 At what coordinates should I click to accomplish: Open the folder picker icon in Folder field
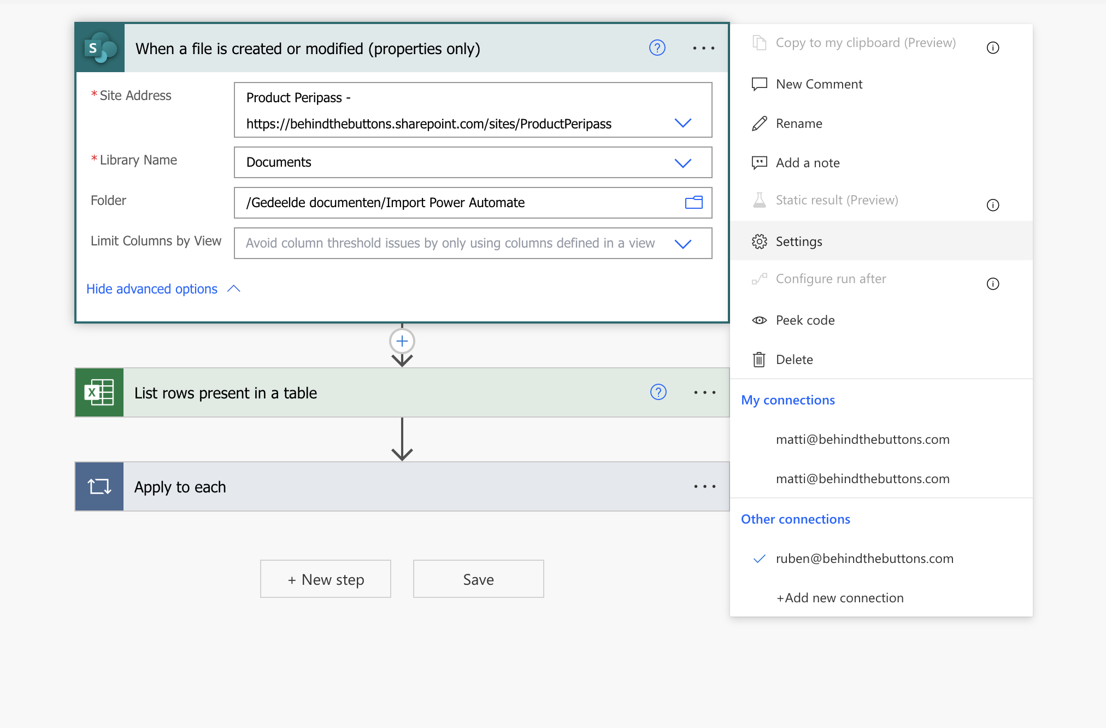pyautogui.click(x=693, y=202)
